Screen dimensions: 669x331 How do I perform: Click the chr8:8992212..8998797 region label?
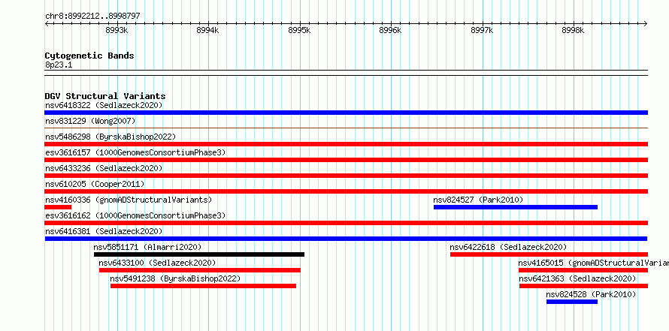point(92,17)
